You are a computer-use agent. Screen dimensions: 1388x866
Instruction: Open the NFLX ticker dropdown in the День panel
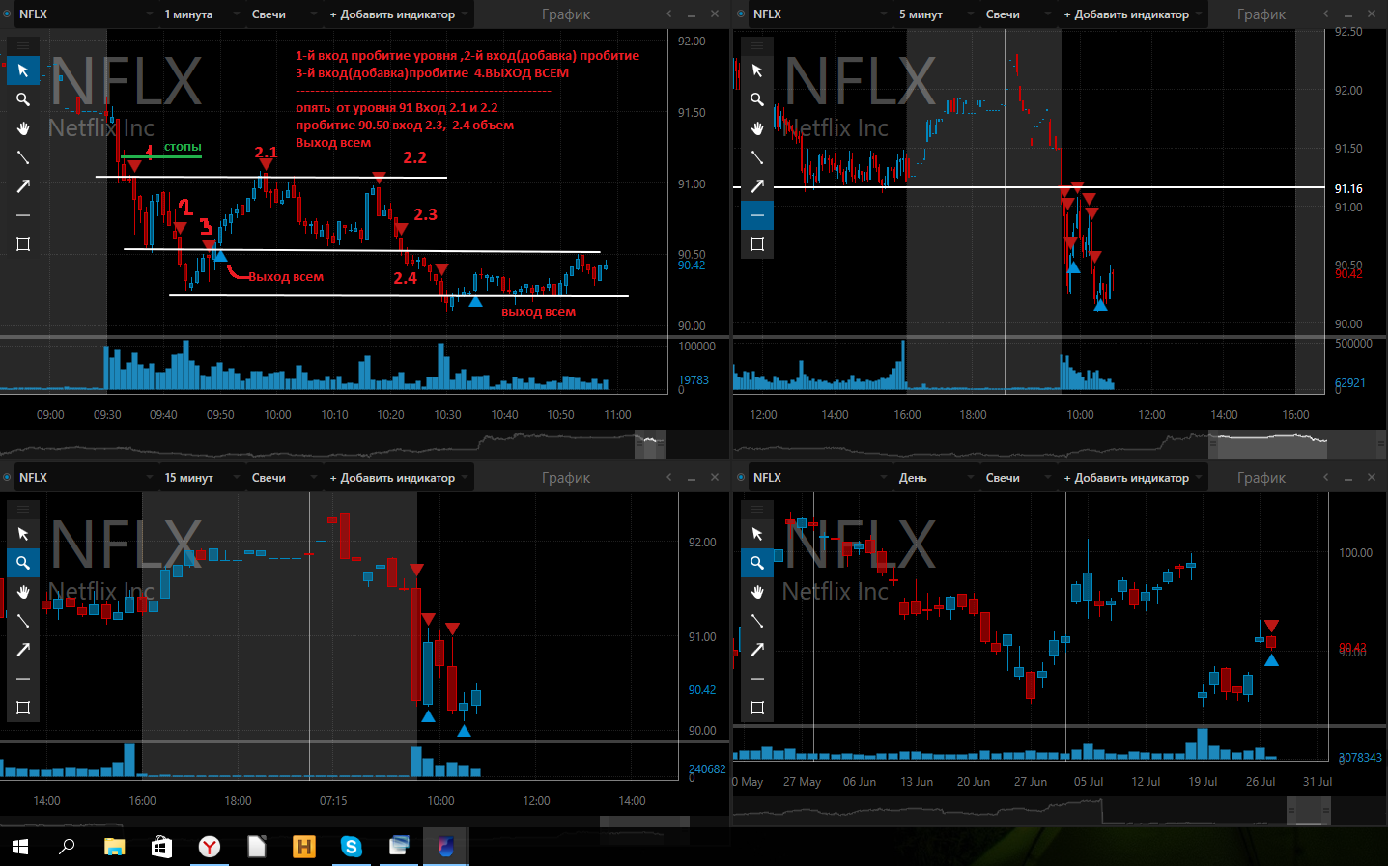tap(819, 478)
